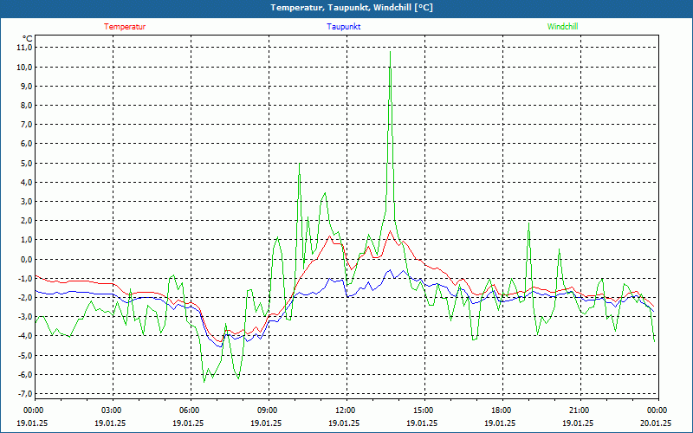Click the 19.01.25 date under first 00:00

pyautogui.click(x=32, y=423)
